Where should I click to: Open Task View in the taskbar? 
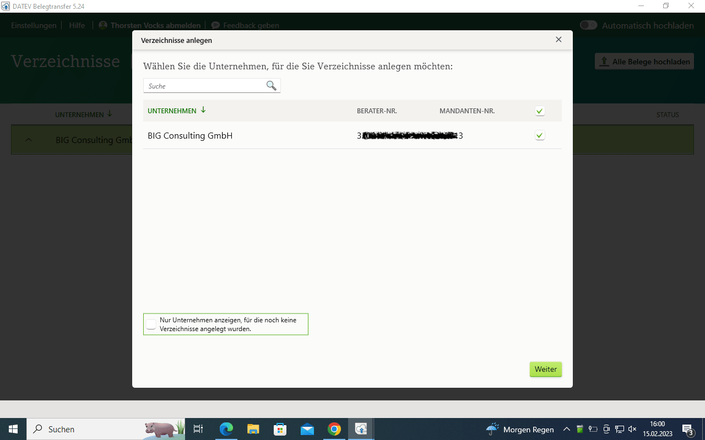pyautogui.click(x=199, y=429)
